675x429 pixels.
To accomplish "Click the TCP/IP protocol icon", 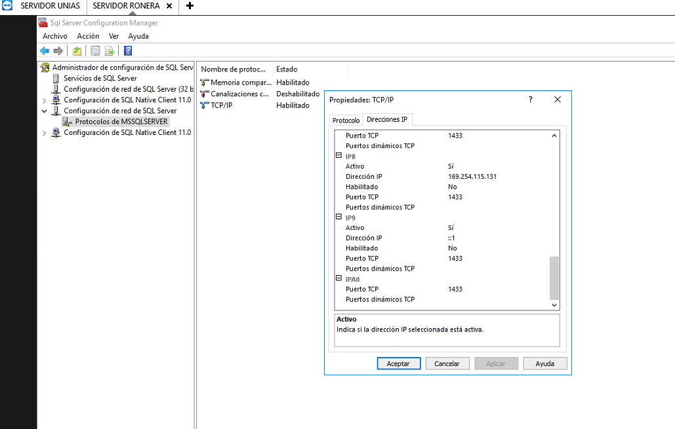I will click(x=205, y=105).
